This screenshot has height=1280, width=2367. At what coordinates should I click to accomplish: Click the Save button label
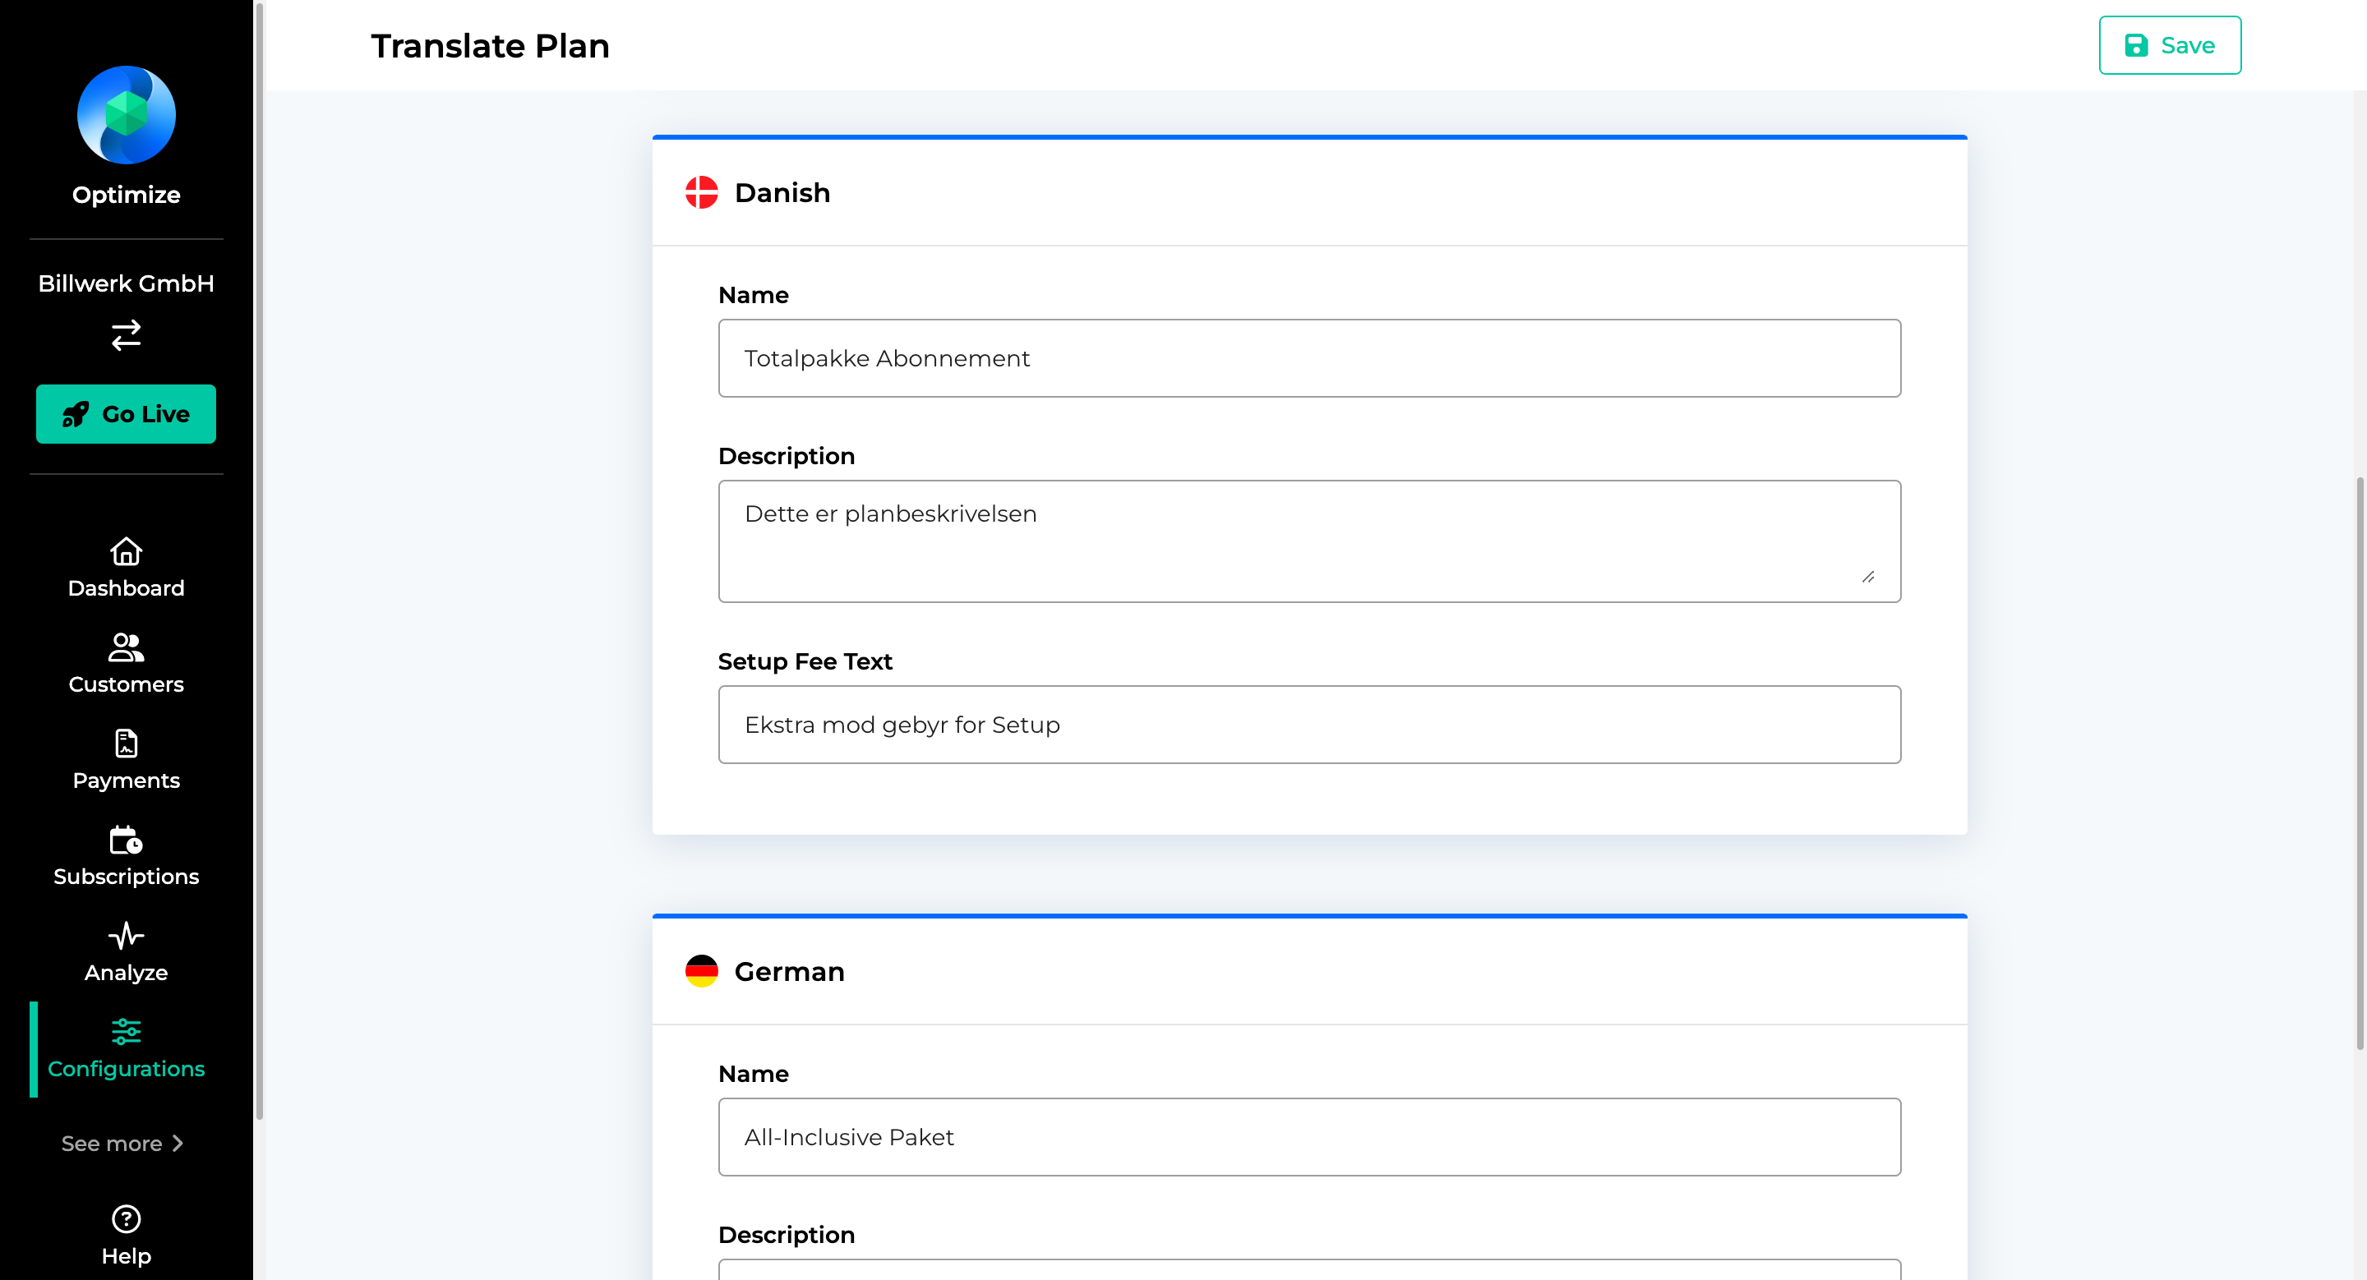click(x=2187, y=45)
